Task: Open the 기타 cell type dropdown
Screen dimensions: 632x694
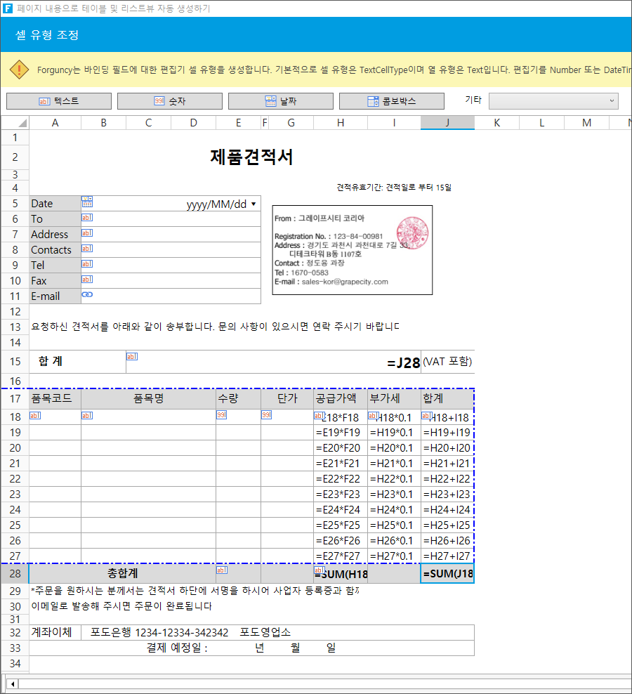Action: [x=553, y=101]
